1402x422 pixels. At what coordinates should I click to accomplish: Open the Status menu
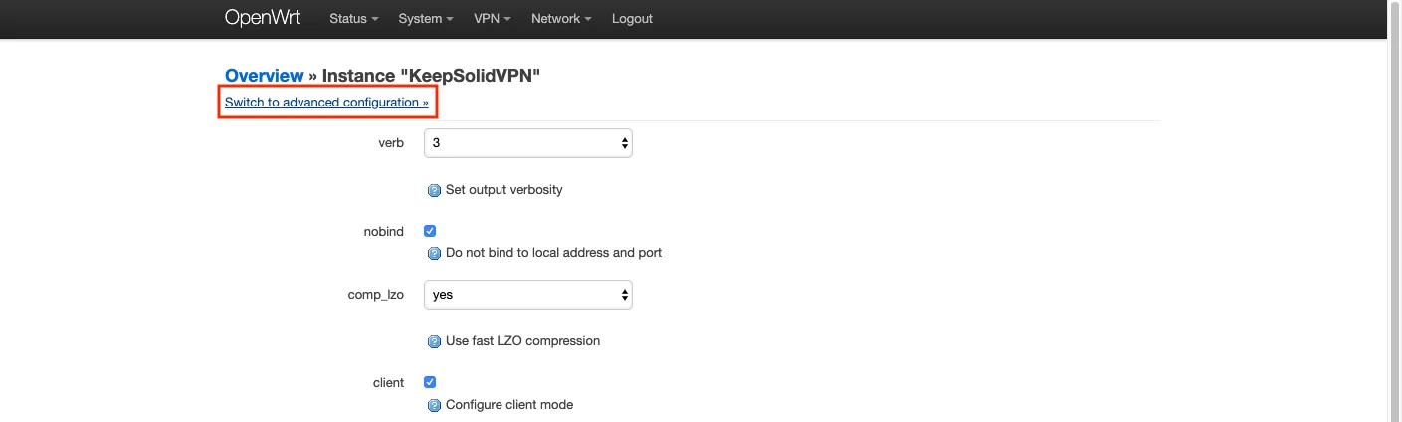[x=353, y=19]
